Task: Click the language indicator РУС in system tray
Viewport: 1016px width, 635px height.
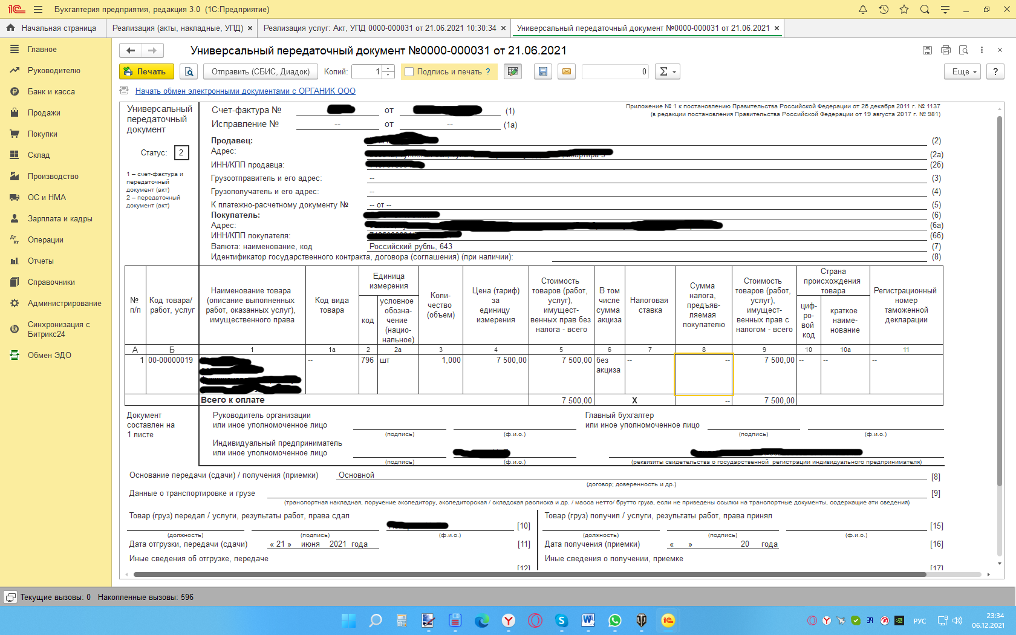Action: 920,621
